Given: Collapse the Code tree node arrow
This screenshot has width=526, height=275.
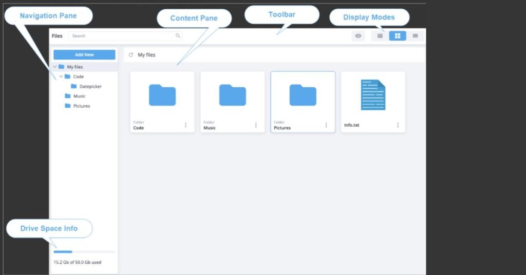Looking at the screenshot, I should pos(61,76).
